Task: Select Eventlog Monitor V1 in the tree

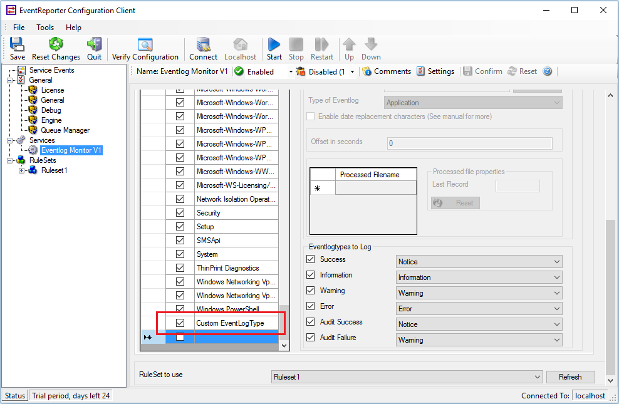Action: [x=71, y=150]
